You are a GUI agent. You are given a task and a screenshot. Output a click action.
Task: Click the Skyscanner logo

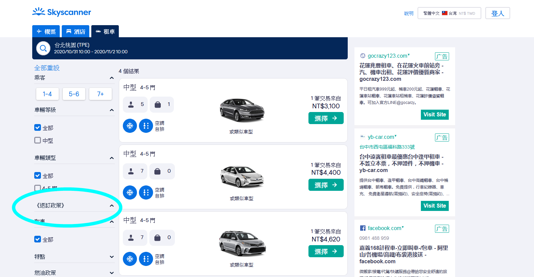click(x=62, y=12)
